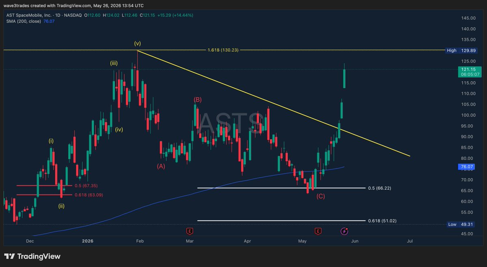The image size is (487, 267).
Task: Click the Apr label on time axis
Action: coord(247,241)
